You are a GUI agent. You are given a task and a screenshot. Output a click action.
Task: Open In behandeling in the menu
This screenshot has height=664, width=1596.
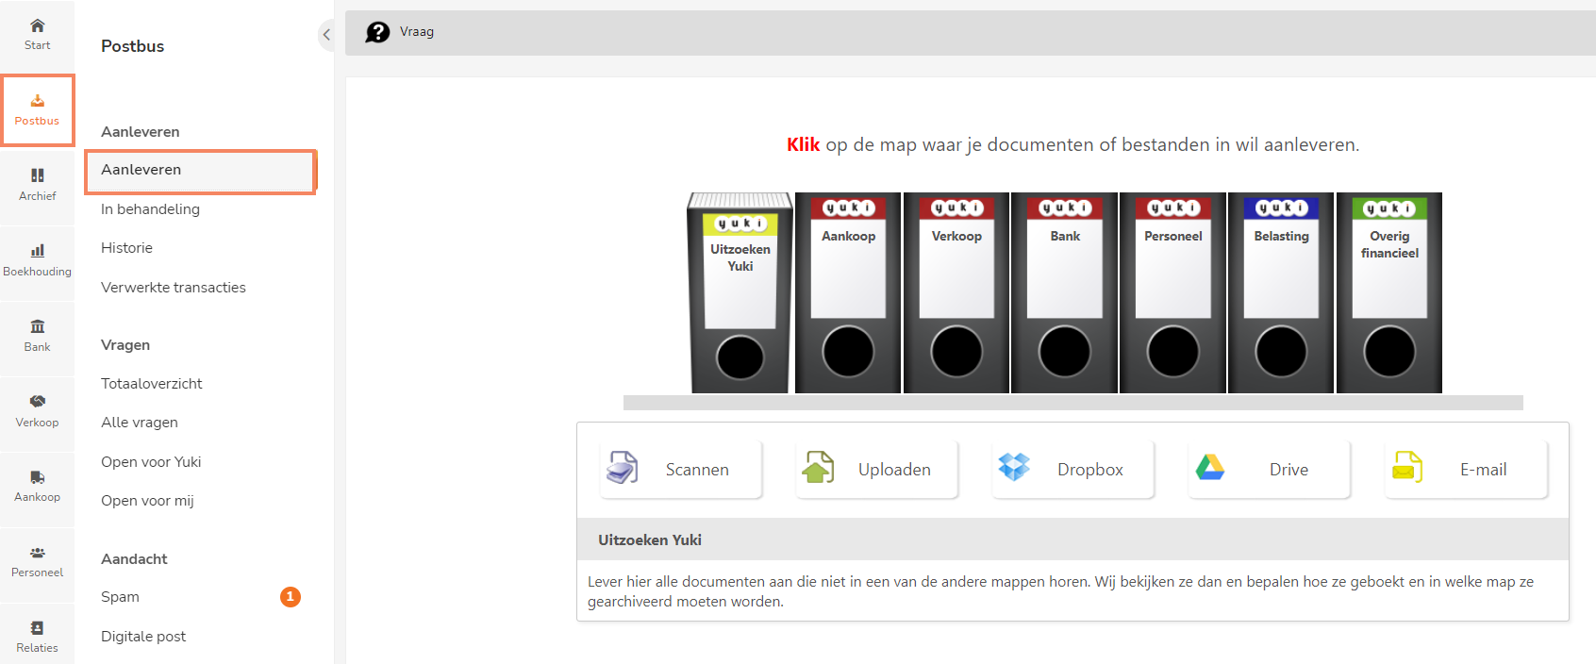tap(150, 209)
